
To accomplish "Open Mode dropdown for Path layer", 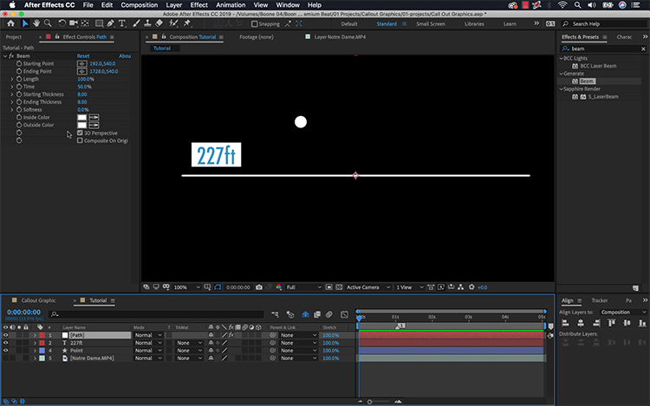I will click(x=148, y=335).
